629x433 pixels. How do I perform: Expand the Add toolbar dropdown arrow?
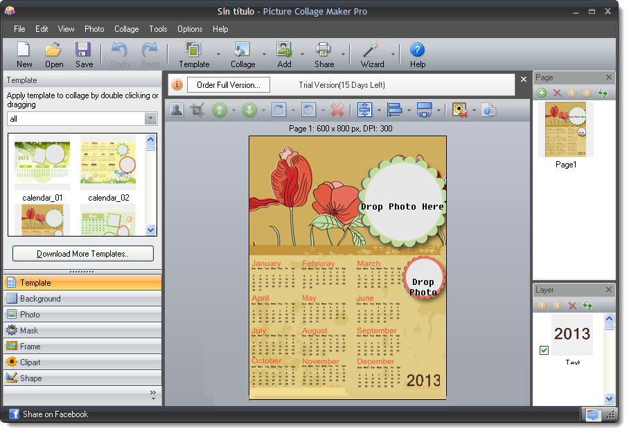point(302,54)
